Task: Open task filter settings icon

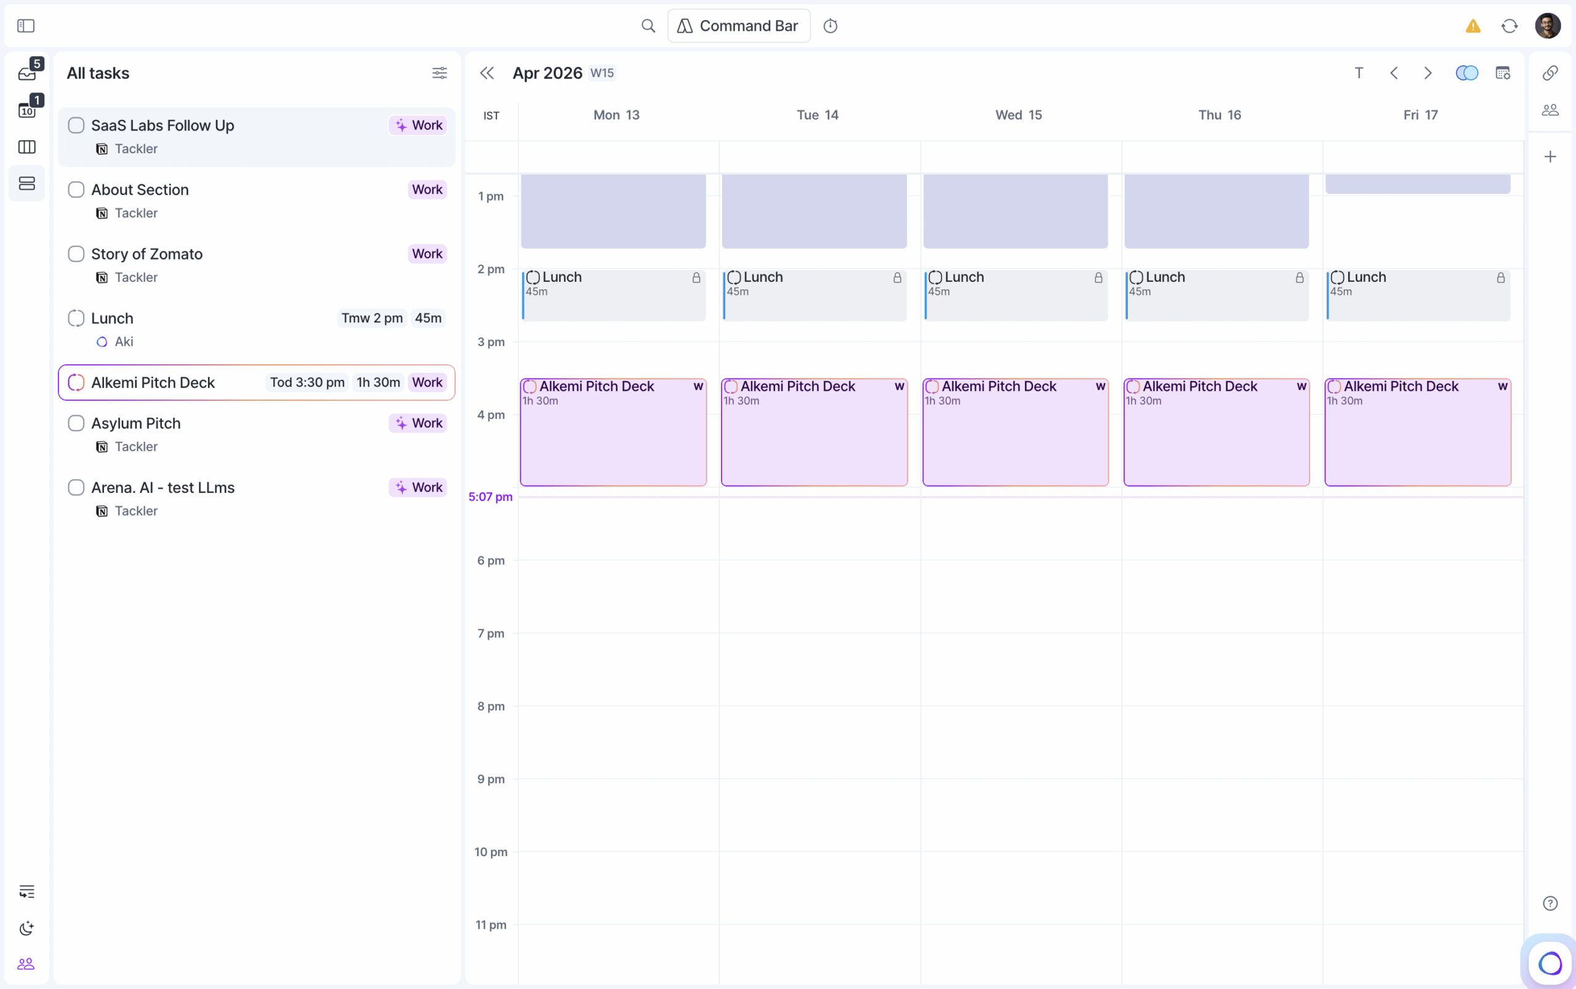Action: coord(440,73)
